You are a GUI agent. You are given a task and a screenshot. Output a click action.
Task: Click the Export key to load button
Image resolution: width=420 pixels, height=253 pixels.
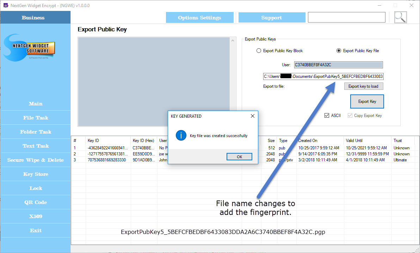click(x=364, y=86)
